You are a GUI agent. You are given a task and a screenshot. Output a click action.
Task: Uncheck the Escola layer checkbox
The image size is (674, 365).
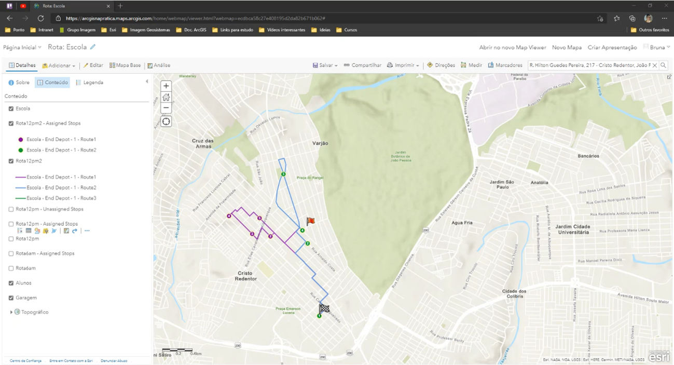[11, 109]
